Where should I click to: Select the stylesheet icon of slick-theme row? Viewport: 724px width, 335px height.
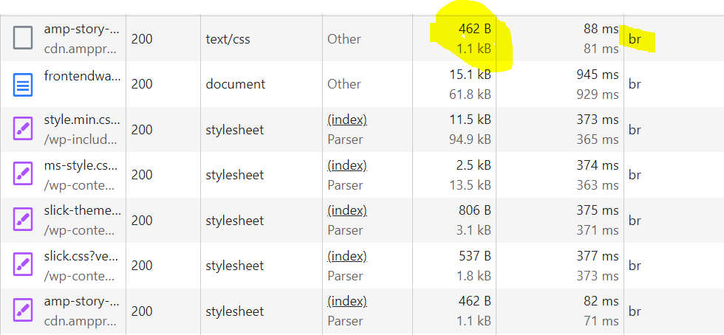[x=23, y=219]
